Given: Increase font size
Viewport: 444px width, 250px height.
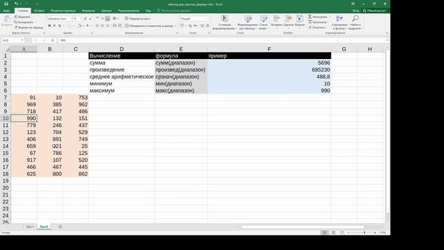Looking at the screenshot, I should pos(85,19).
